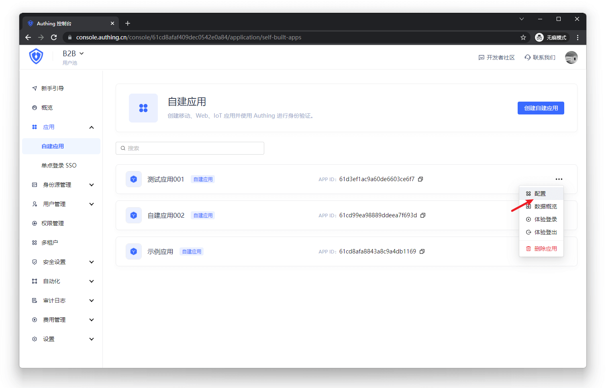Collapse the 应用 sidebar section
Viewport: 606px width, 388px height.
point(92,127)
